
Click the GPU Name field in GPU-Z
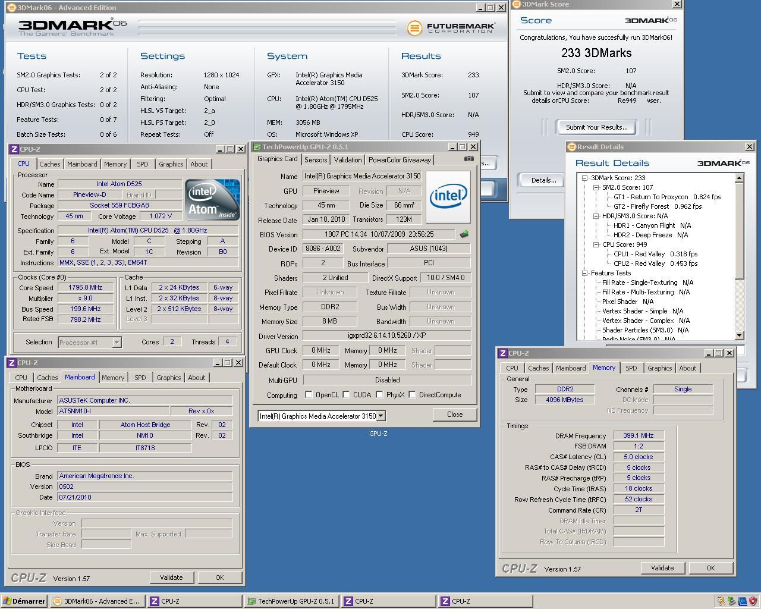(x=363, y=176)
